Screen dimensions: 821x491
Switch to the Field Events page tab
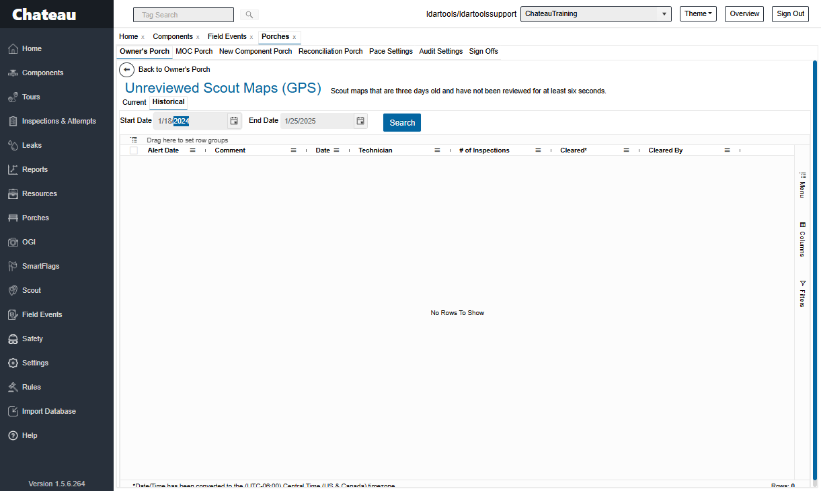click(227, 36)
